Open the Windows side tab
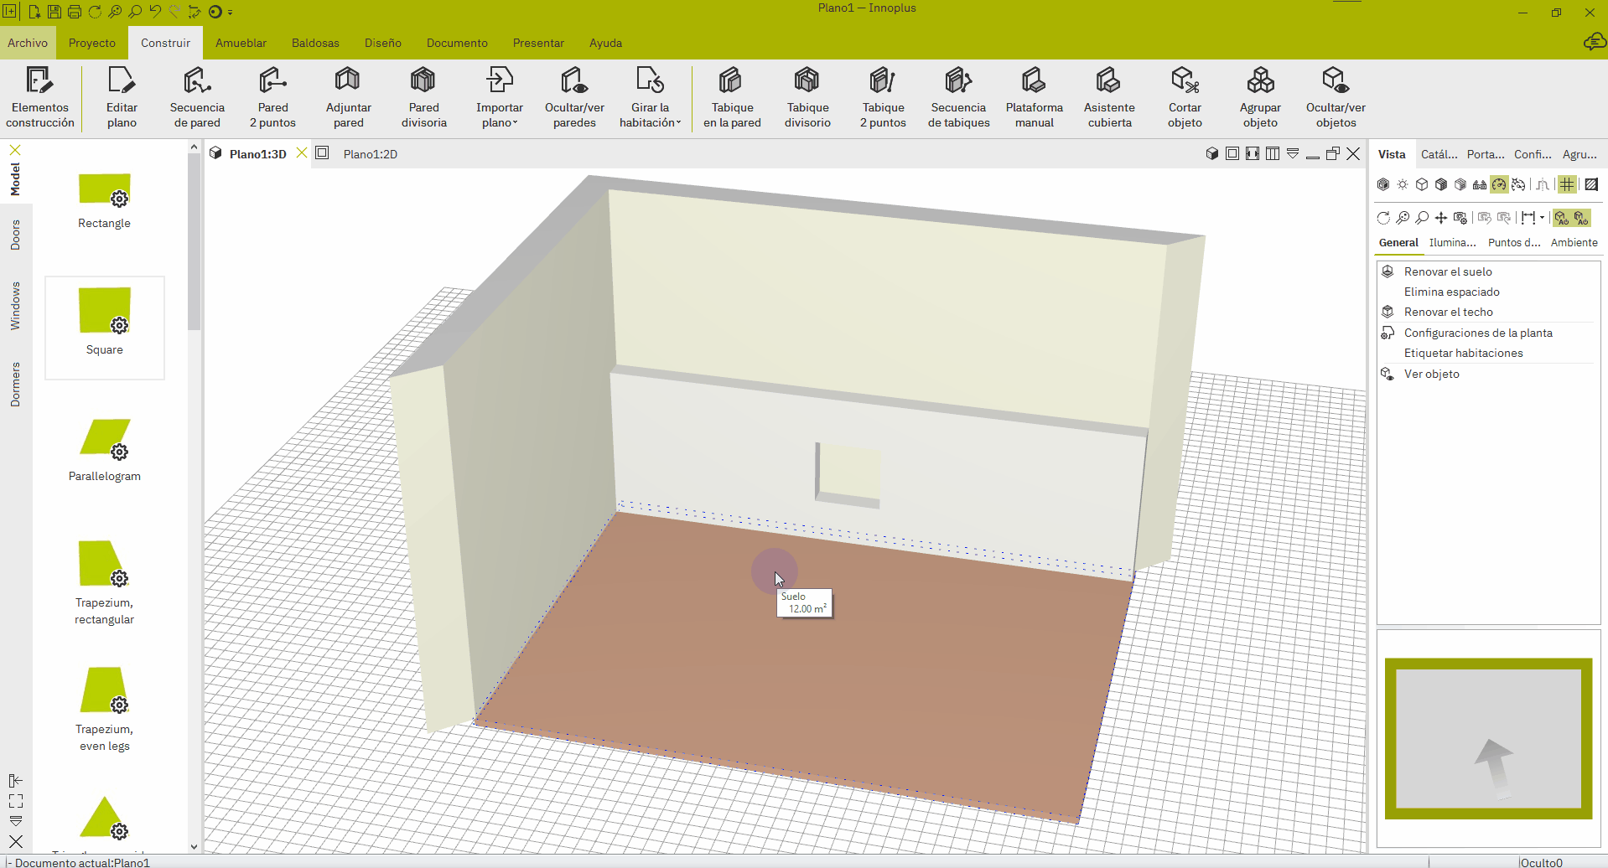This screenshot has height=868, width=1608. click(x=15, y=306)
